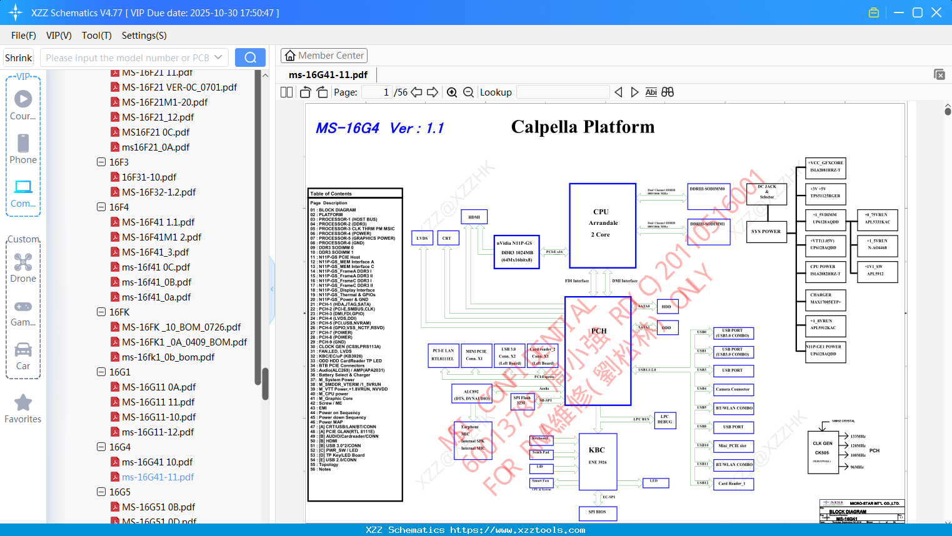
Task: Open the Tool(T) menu
Action: click(x=97, y=36)
